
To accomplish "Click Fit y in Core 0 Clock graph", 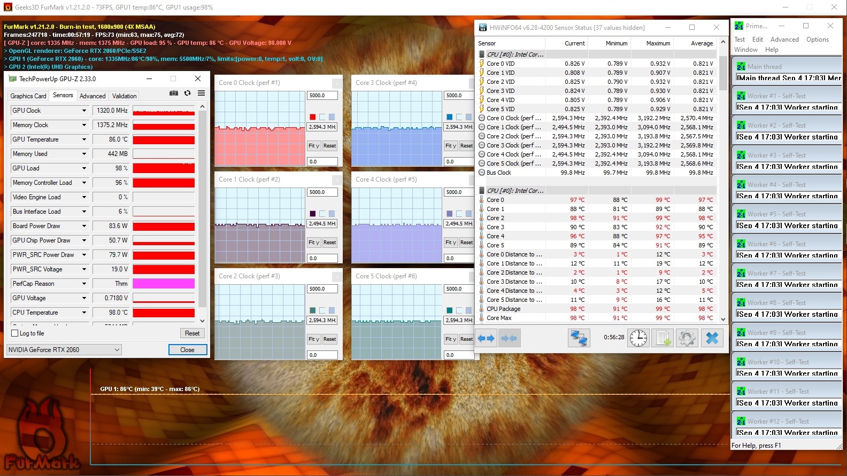I will [314, 146].
